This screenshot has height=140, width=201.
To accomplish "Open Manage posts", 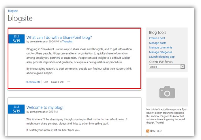I will pos(157,43).
